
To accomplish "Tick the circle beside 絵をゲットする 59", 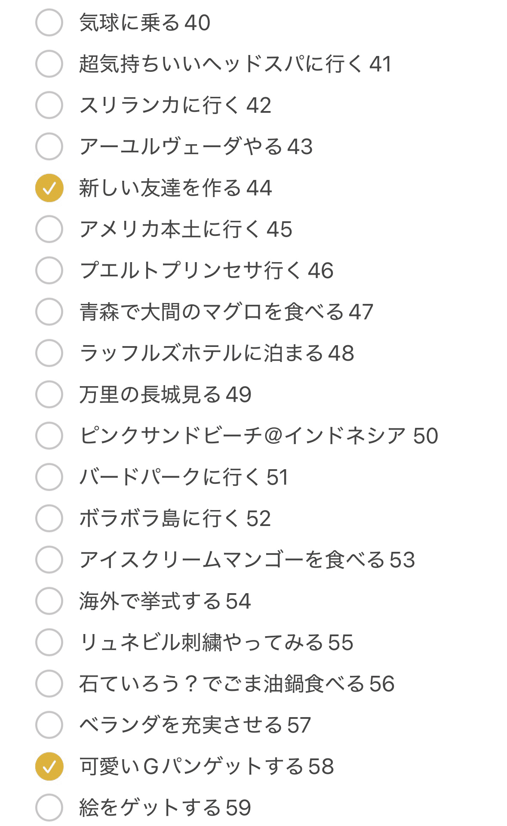I will point(49,807).
